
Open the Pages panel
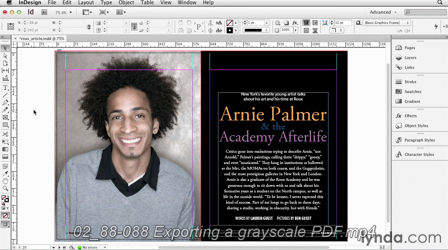(410, 48)
